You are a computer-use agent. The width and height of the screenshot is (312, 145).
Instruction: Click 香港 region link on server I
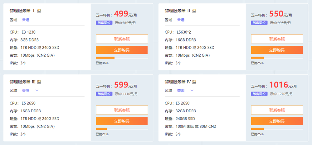[26, 20]
